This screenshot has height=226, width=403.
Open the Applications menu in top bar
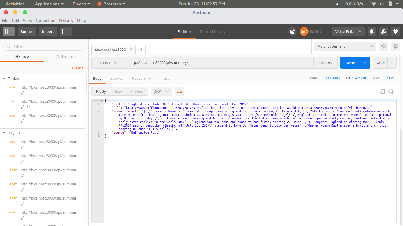(x=49, y=4)
